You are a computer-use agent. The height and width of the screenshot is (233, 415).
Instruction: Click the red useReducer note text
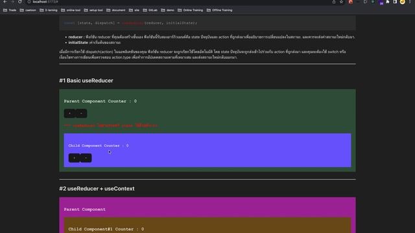point(111,126)
